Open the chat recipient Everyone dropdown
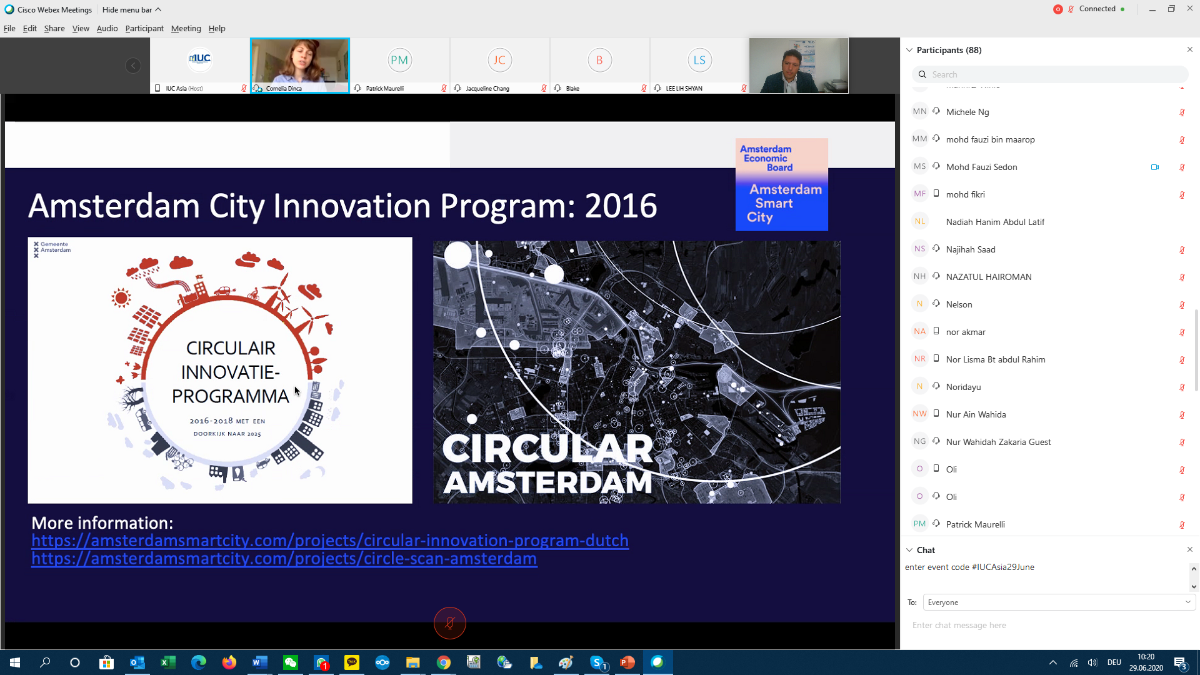This screenshot has width=1200, height=675. [1059, 602]
